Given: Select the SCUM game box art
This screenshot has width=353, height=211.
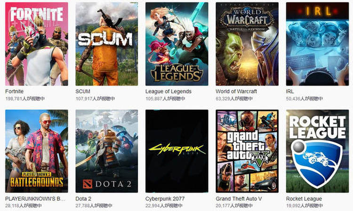Looking at the screenshot, I should pos(107,44).
